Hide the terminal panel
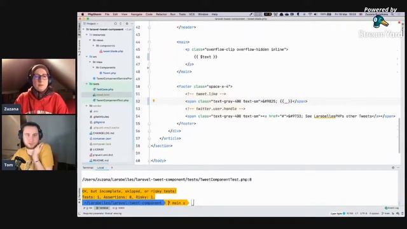The width and height of the screenshot is (407, 229). 398,168
